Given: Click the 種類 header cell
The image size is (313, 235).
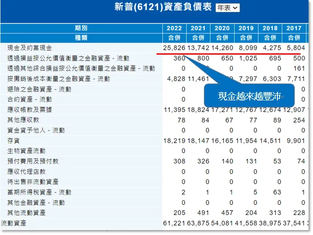Looking at the screenshot, I should (81, 38).
